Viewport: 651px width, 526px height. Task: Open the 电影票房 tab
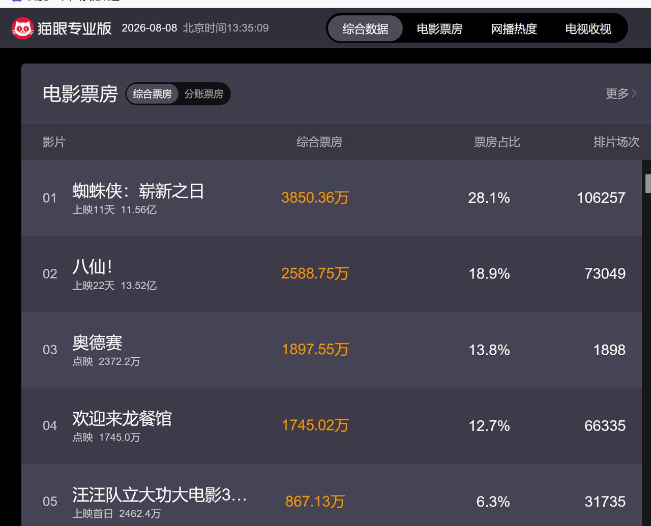439,29
